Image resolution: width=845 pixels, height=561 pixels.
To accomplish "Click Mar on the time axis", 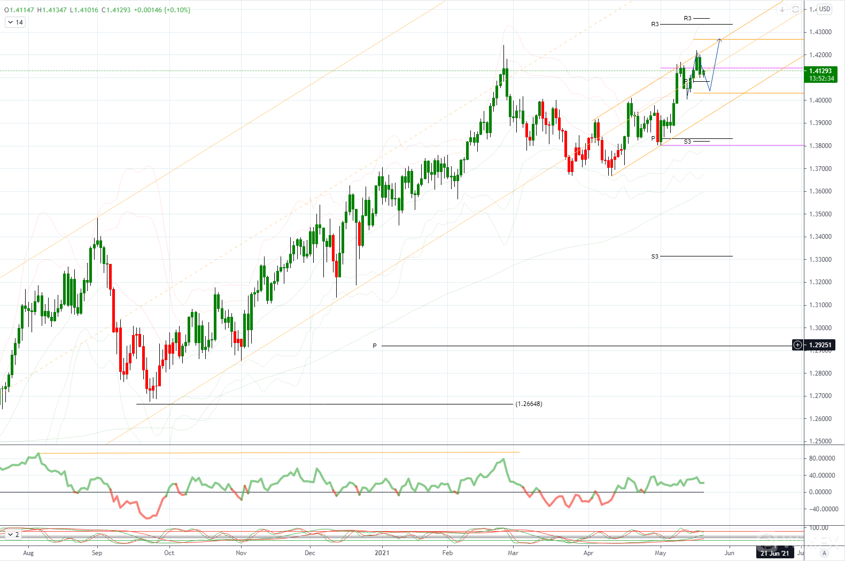I will click(x=513, y=553).
